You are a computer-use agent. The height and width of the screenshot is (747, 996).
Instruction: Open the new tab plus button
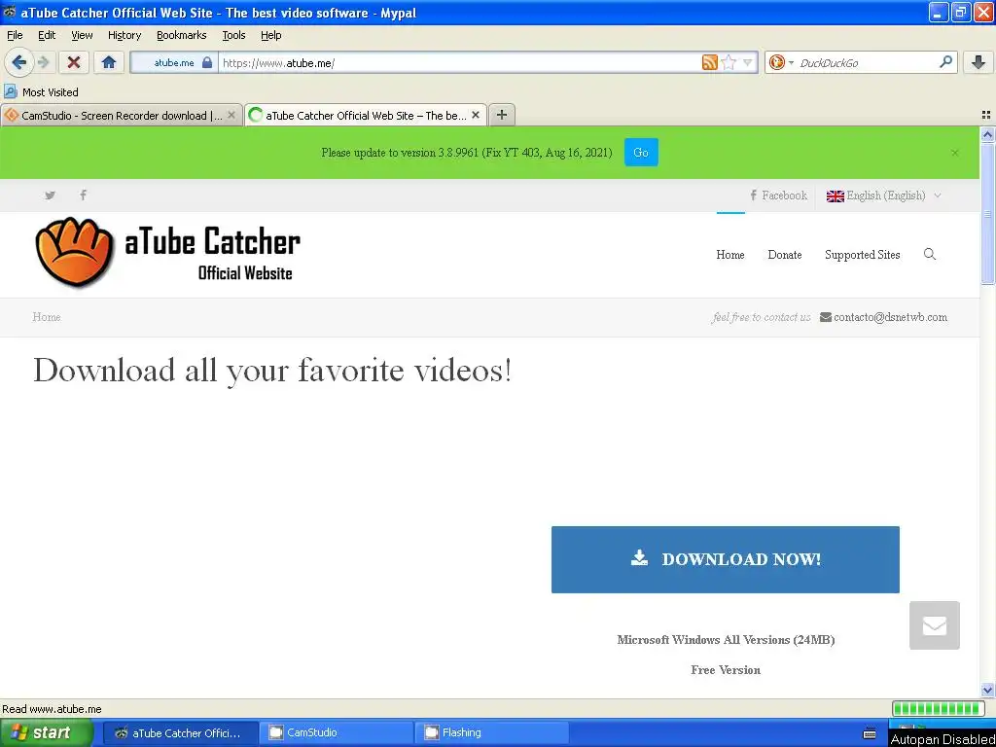(502, 115)
